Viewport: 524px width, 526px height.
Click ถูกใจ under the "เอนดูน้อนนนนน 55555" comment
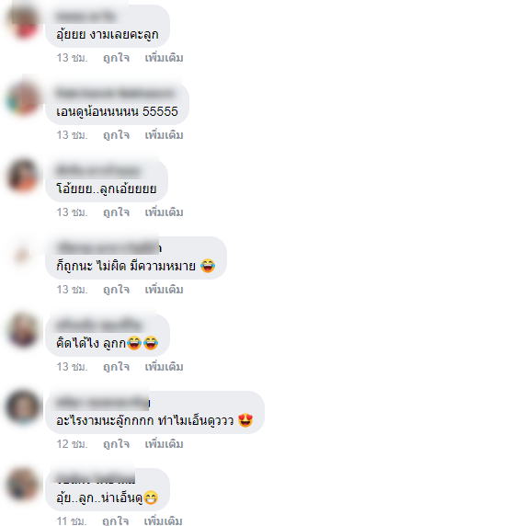(x=116, y=135)
